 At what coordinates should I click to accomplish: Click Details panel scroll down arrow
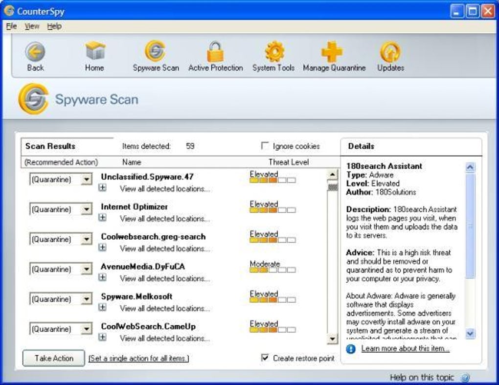(470, 333)
